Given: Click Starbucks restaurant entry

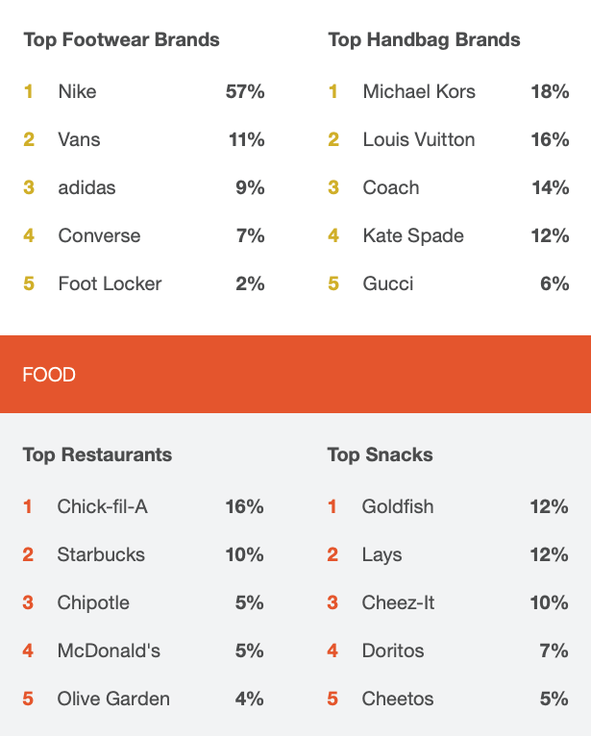Looking at the screenshot, I should pyautogui.click(x=101, y=555).
